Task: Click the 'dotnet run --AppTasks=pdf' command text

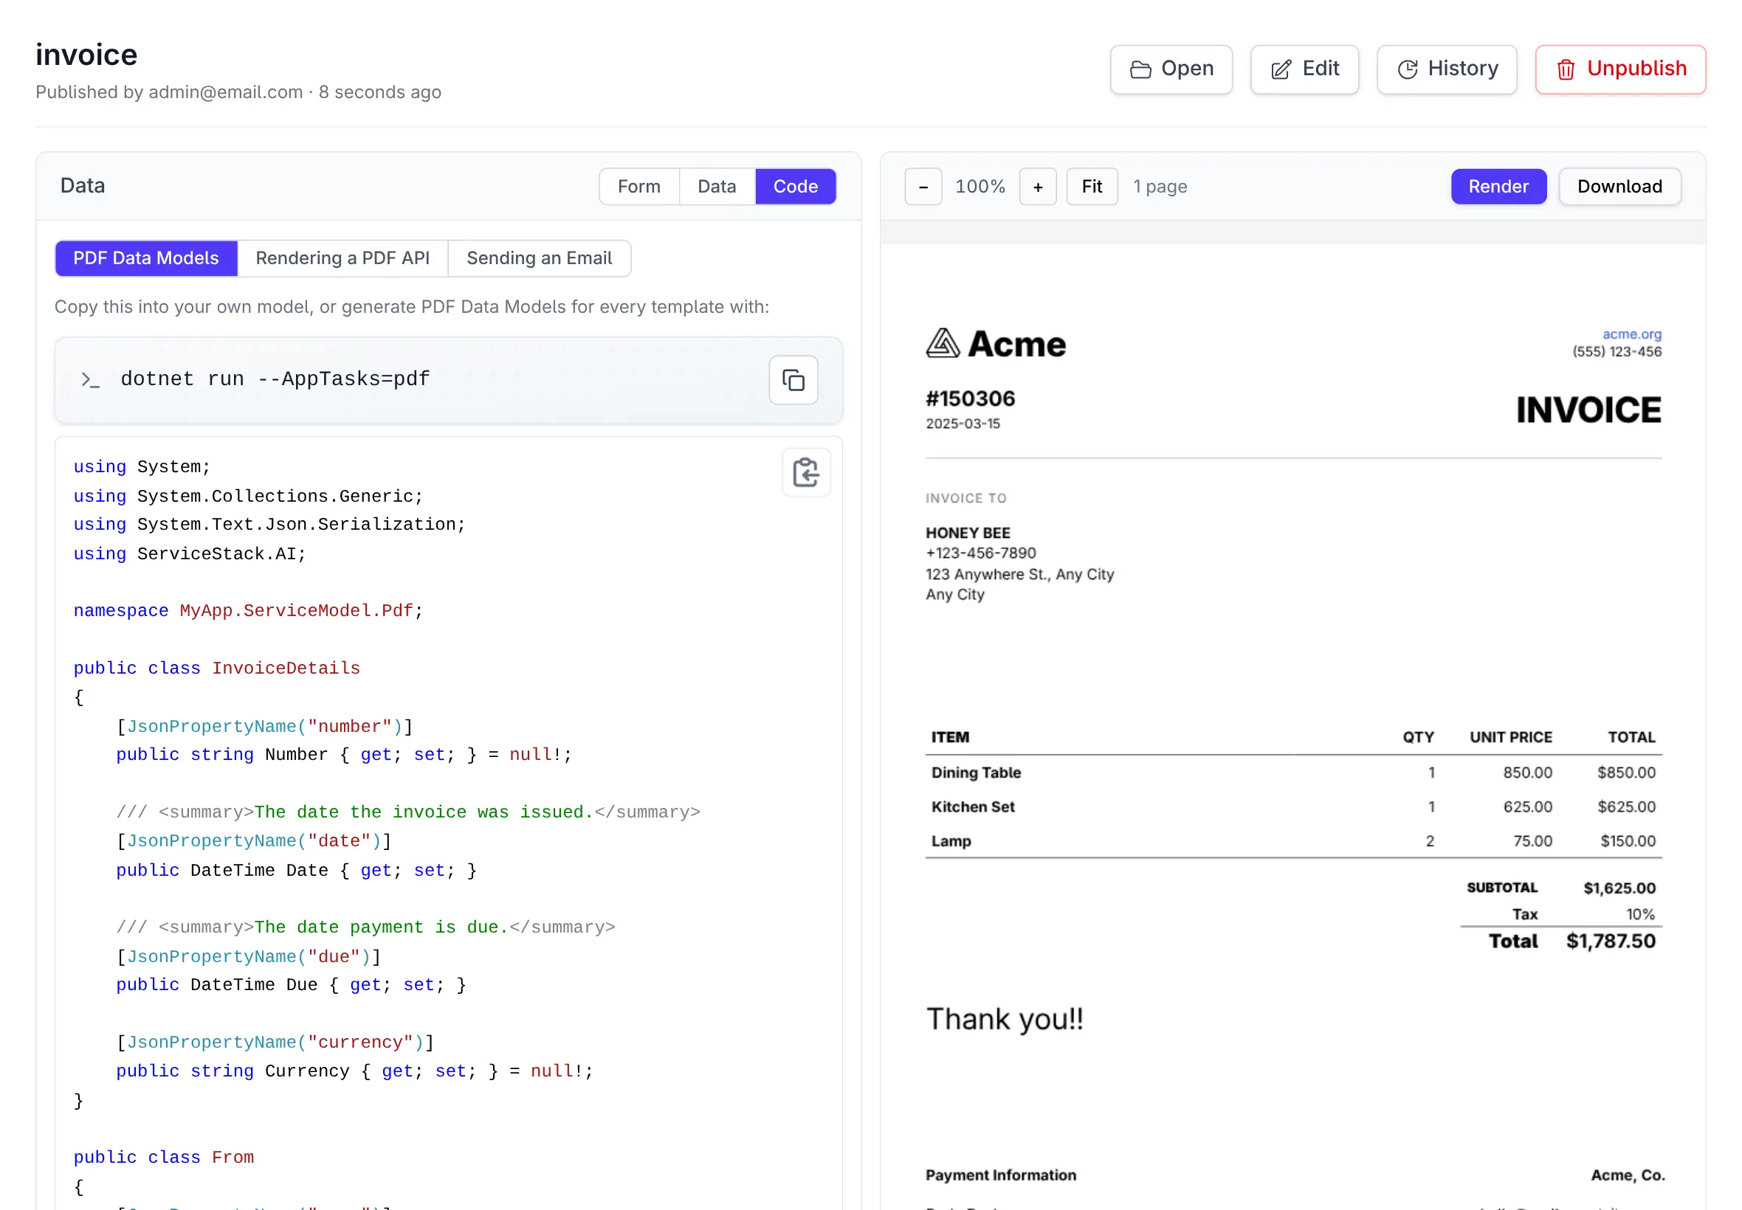Action: 275,379
